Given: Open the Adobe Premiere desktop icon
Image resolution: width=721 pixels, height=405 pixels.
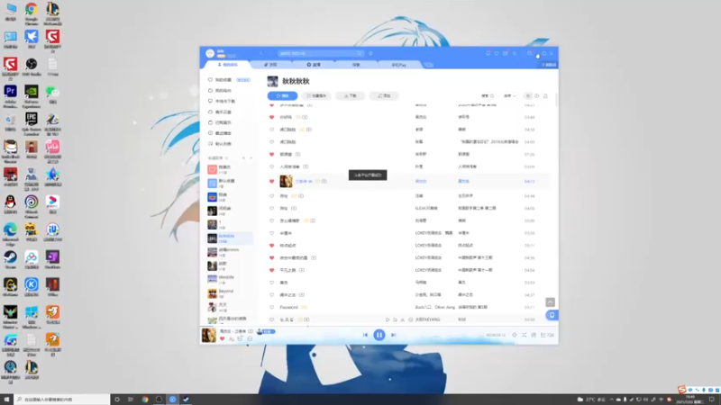Looking at the screenshot, I should point(10,96).
